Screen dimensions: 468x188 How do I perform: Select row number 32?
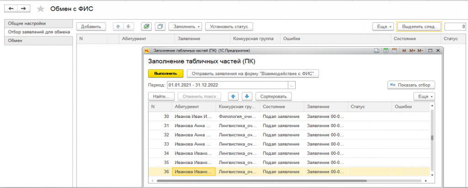(289, 135)
